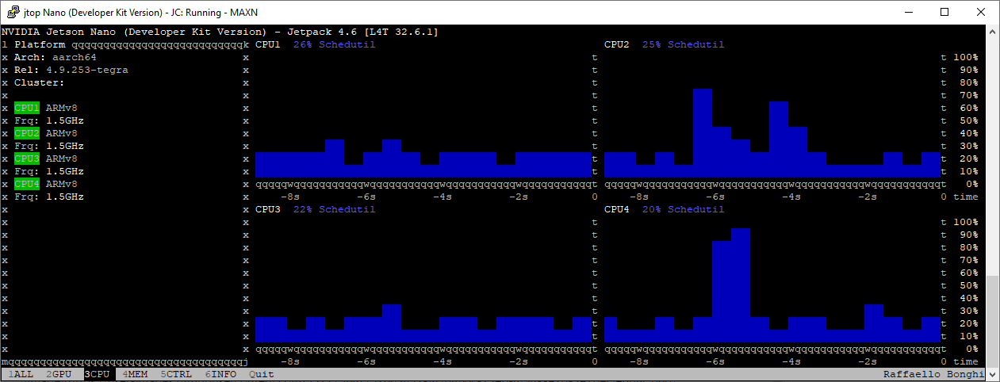Click the Cluster: label
Image resolution: width=1000 pixels, height=382 pixels.
click(x=40, y=82)
